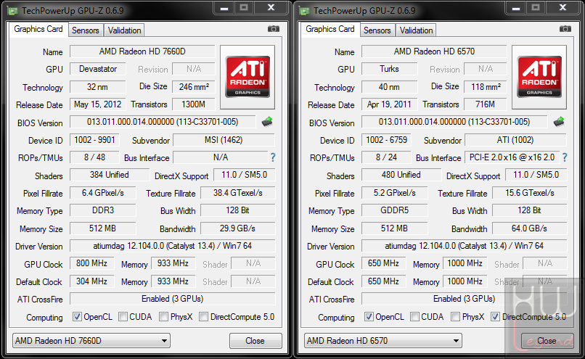585x359 pixels.
Task: Click the screenshot camera icon in HD 6570 window
Action: click(x=565, y=29)
